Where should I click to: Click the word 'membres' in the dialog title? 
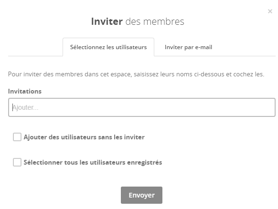[x=163, y=21]
